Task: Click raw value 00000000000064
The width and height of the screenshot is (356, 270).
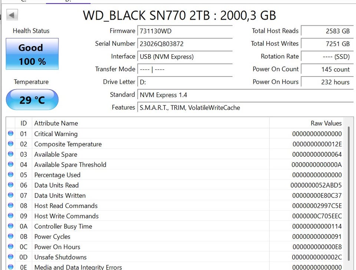Action: (317, 154)
